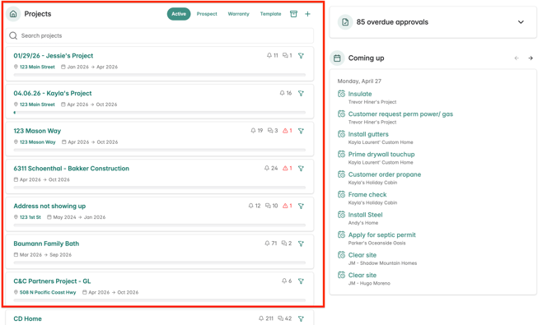Go to previous Coming up page arrow
The width and height of the screenshot is (552, 325).
(517, 58)
